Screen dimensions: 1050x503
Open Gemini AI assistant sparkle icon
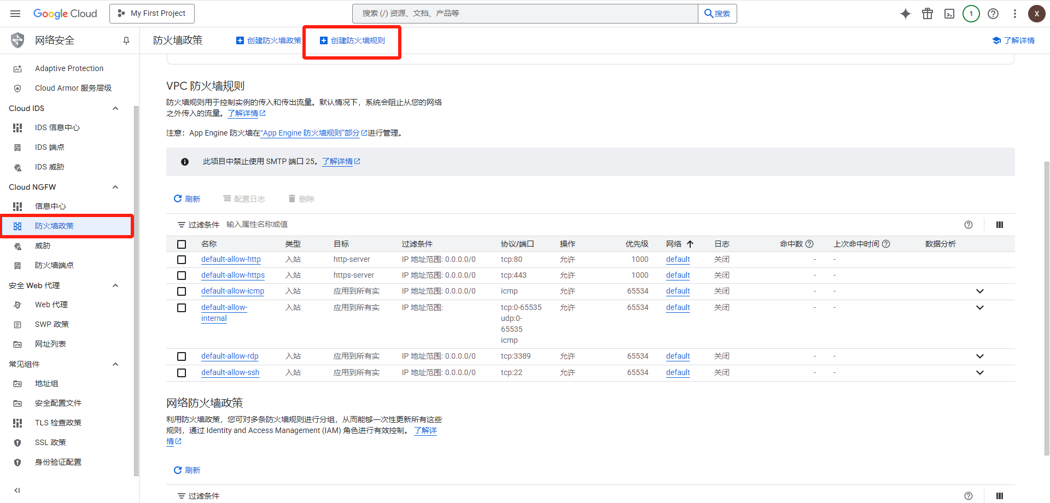coord(906,14)
